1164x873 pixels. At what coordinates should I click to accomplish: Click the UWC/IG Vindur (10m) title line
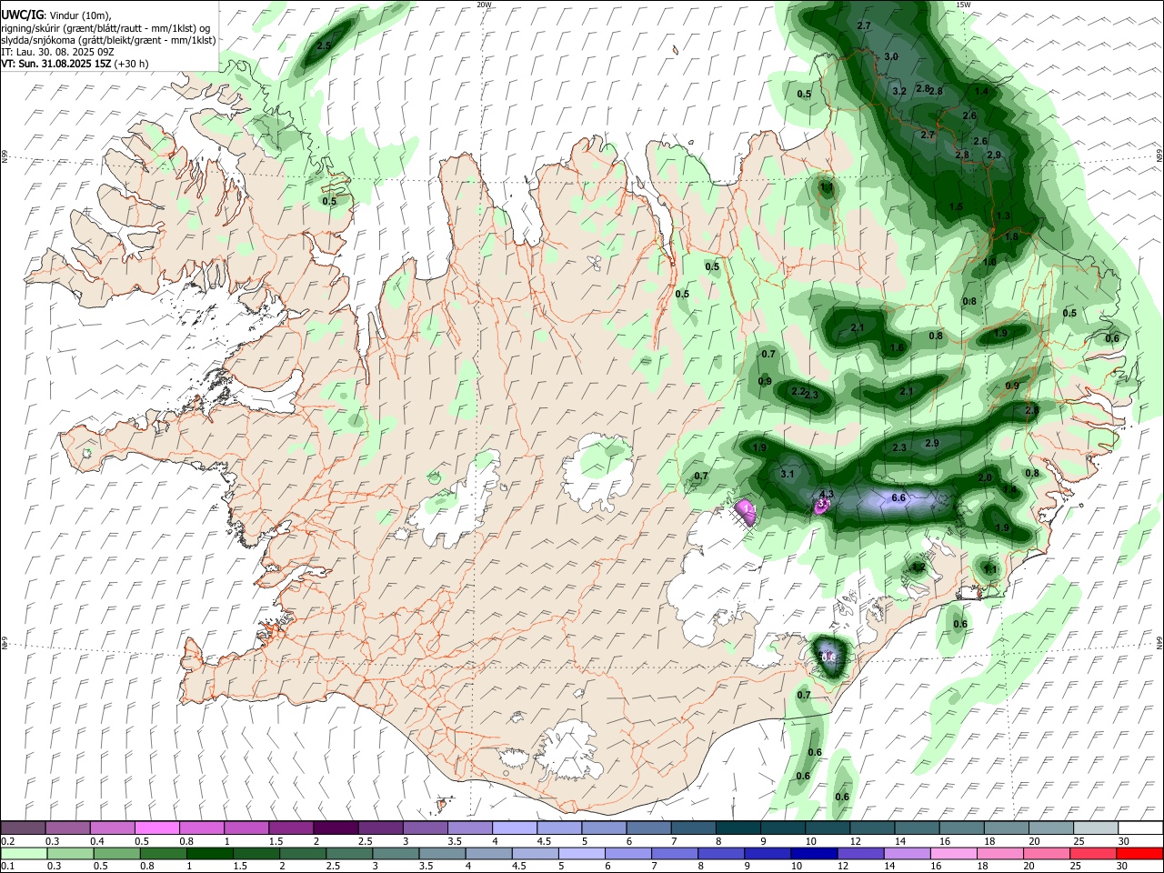pos(56,15)
